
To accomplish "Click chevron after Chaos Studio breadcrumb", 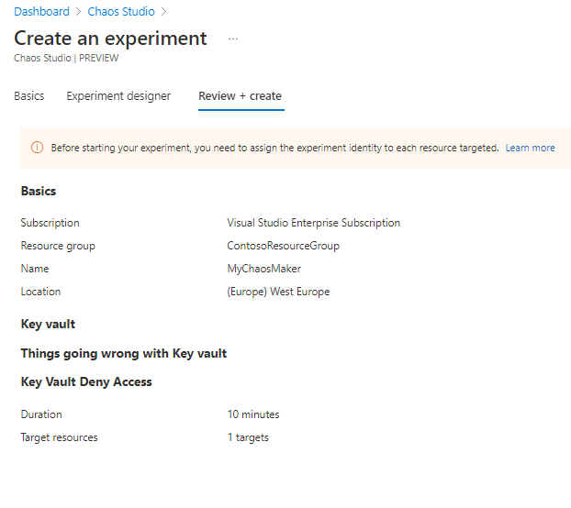I will [x=163, y=12].
